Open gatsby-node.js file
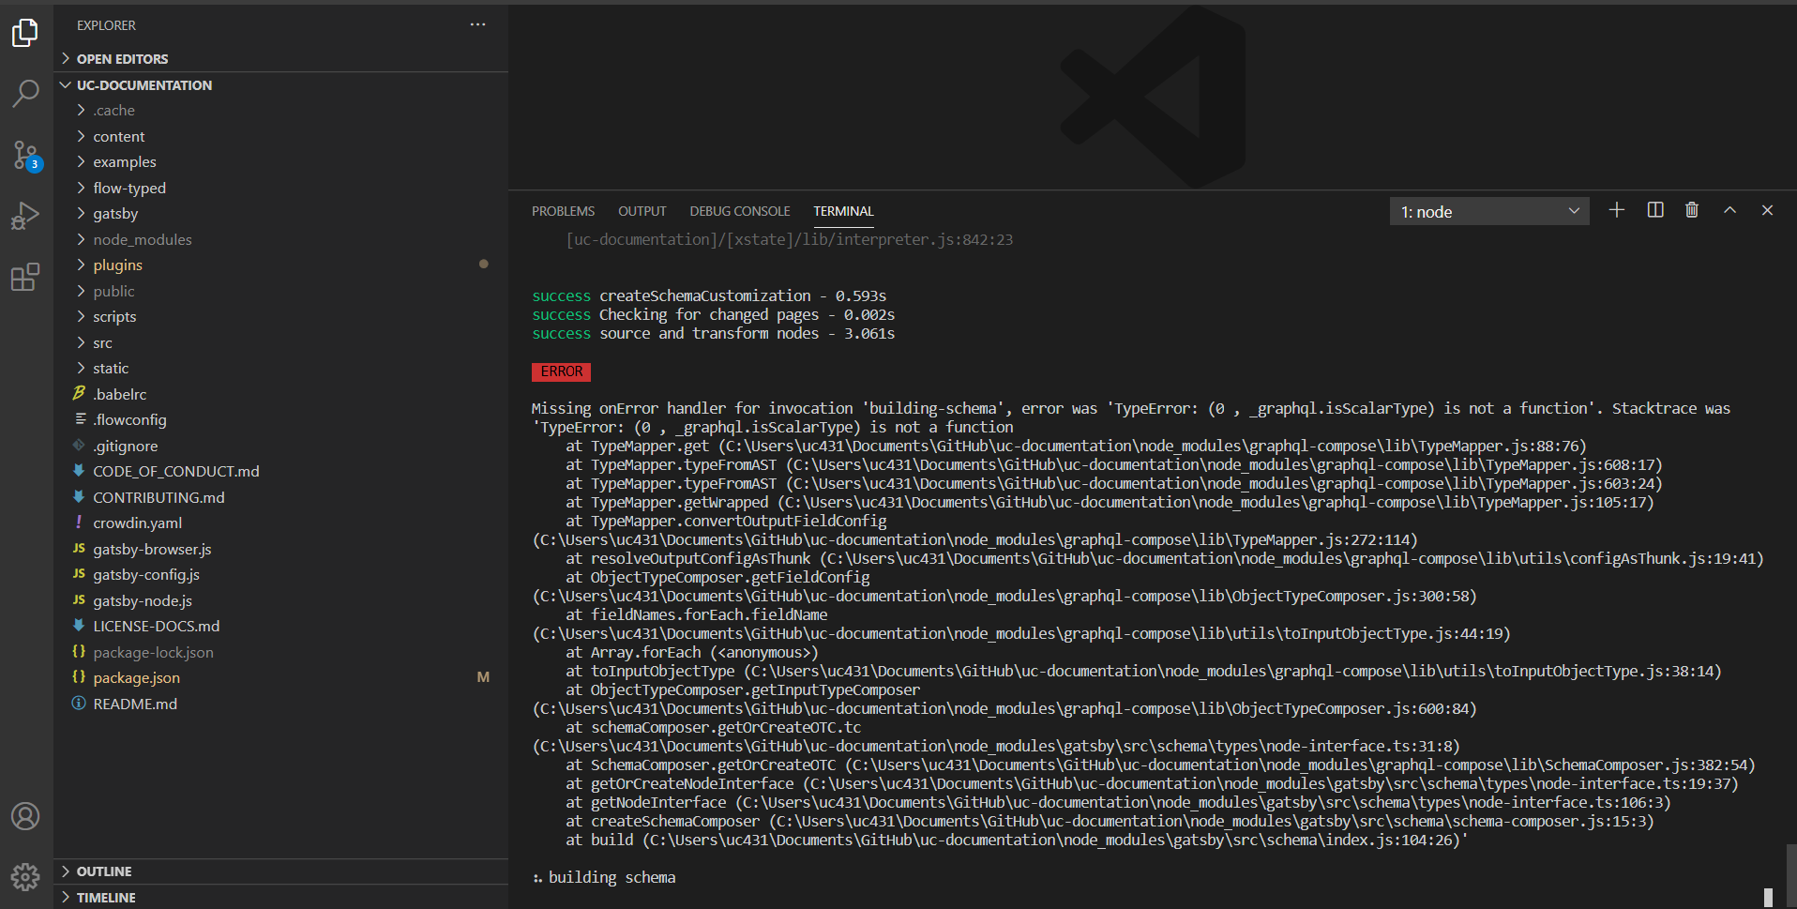This screenshot has height=909, width=1797. coord(281,600)
